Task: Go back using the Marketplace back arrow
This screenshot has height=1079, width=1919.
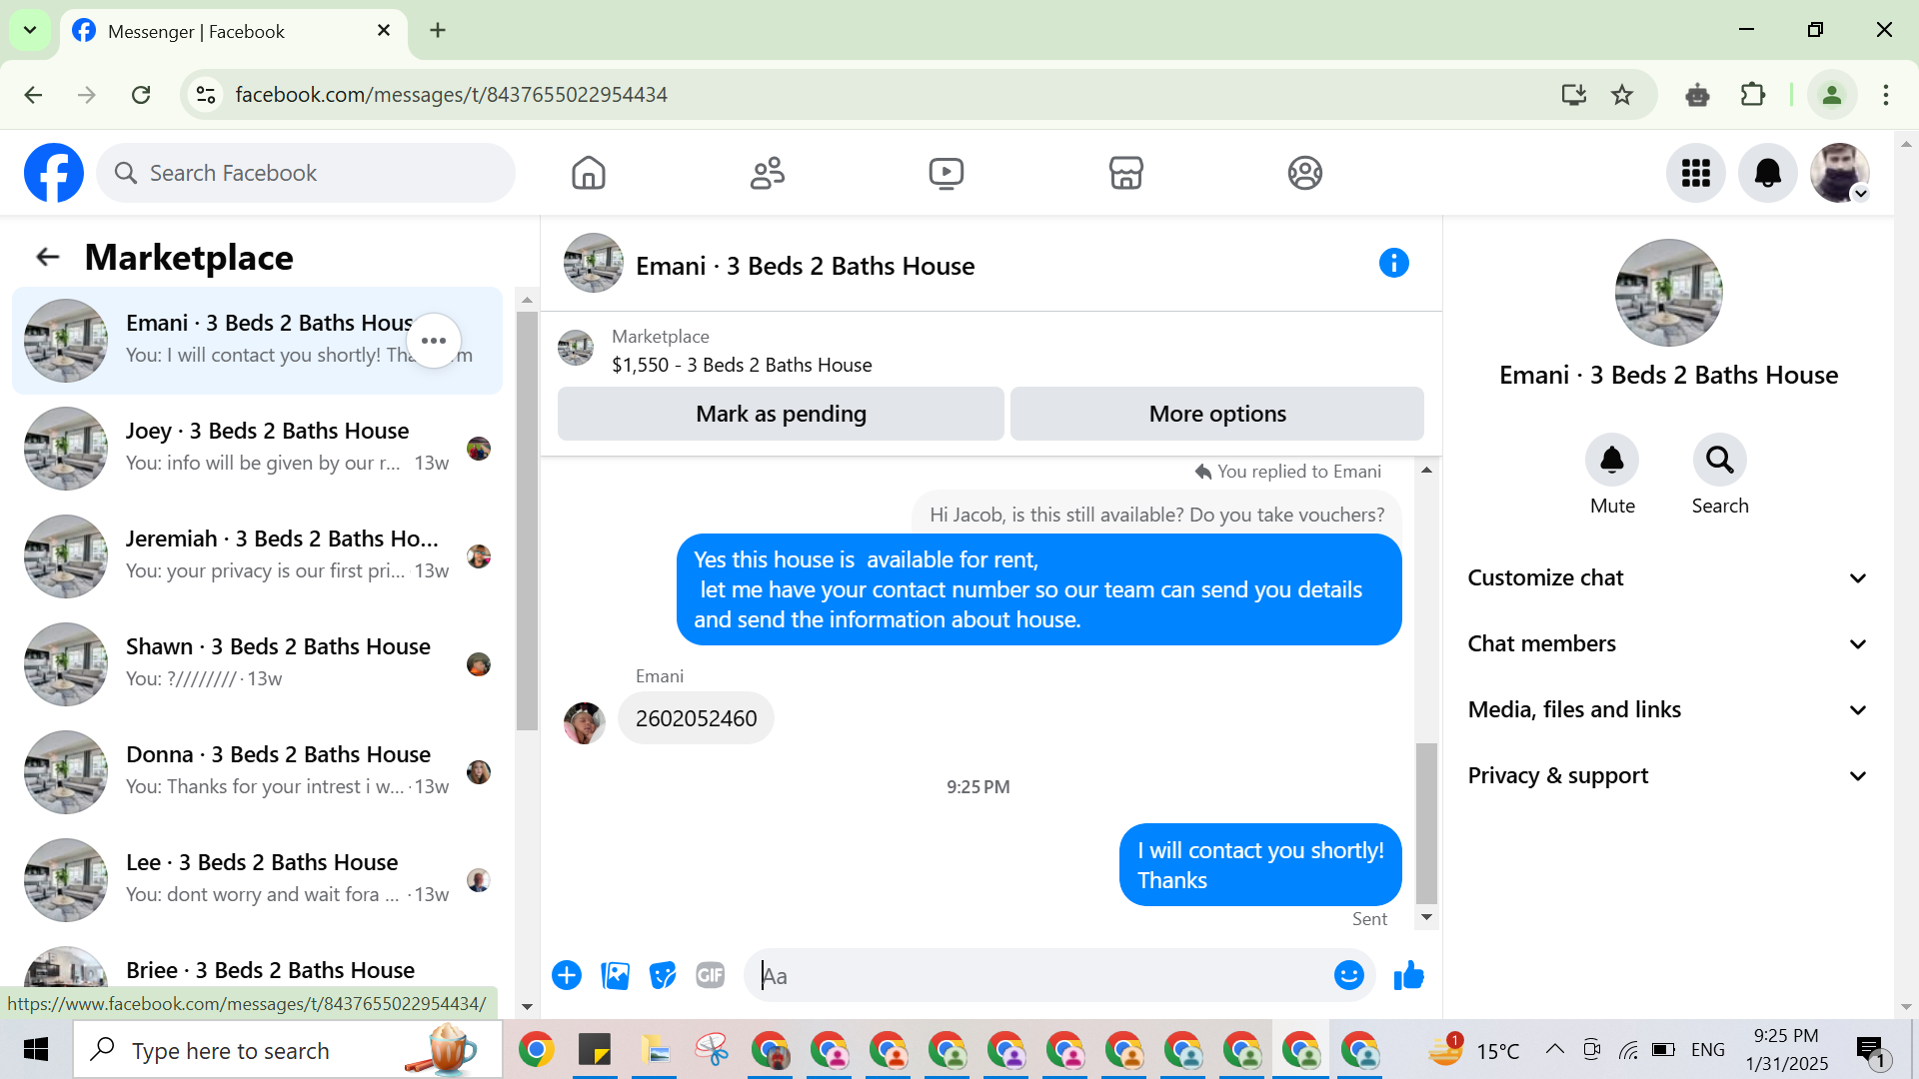Action: click(47, 258)
